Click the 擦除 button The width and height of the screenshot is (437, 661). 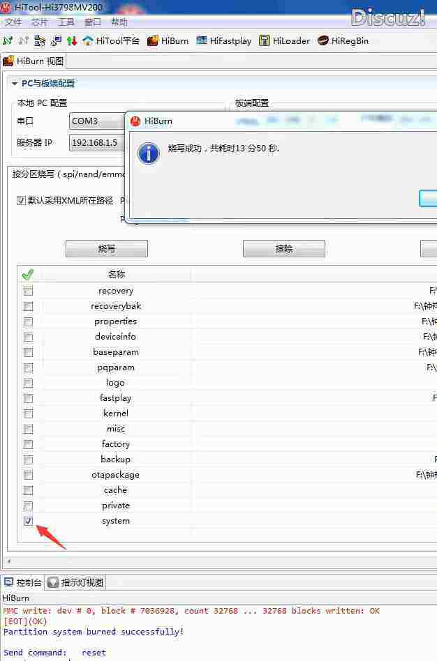284,249
